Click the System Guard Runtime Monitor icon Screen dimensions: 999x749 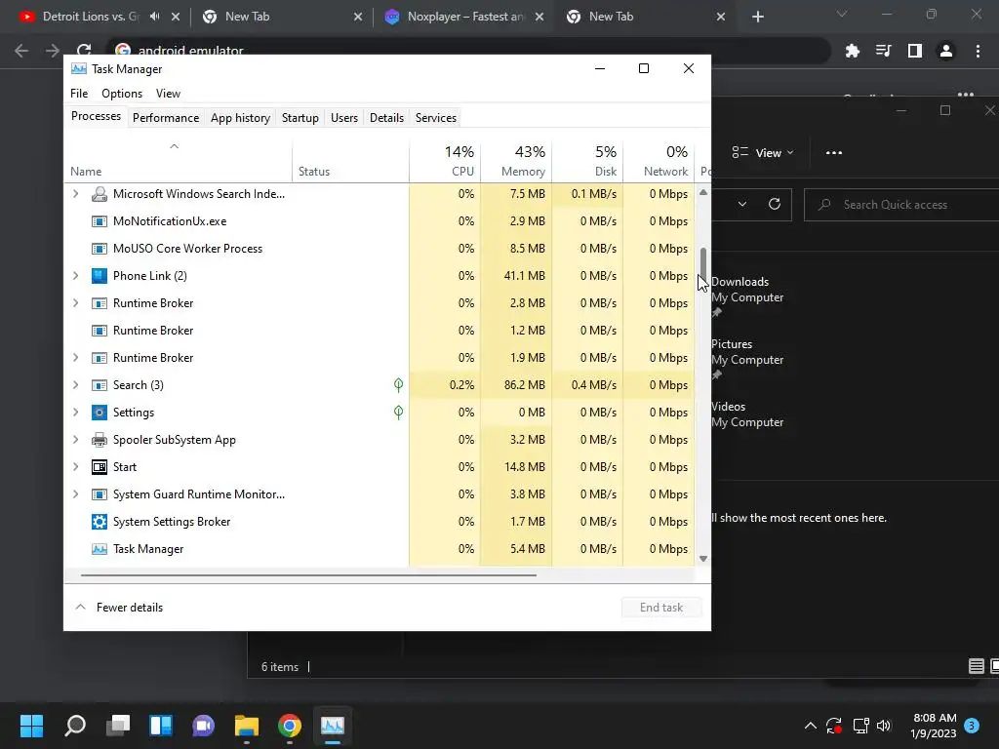[x=100, y=494]
